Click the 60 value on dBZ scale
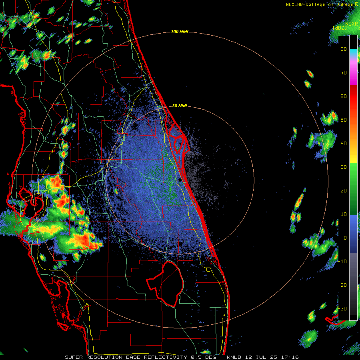The height and width of the screenshot is (360, 360). pyautogui.click(x=344, y=96)
